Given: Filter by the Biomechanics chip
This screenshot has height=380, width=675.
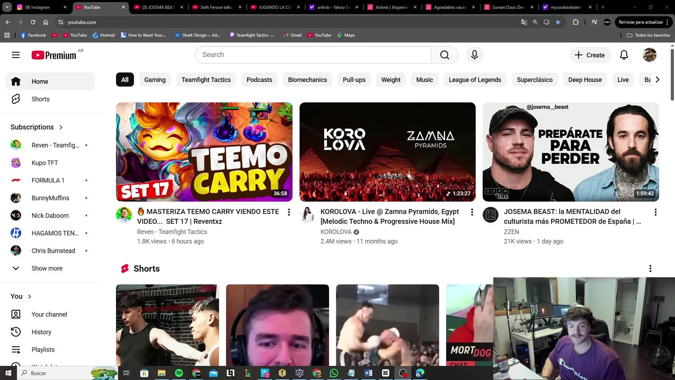Looking at the screenshot, I should coord(307,80).
